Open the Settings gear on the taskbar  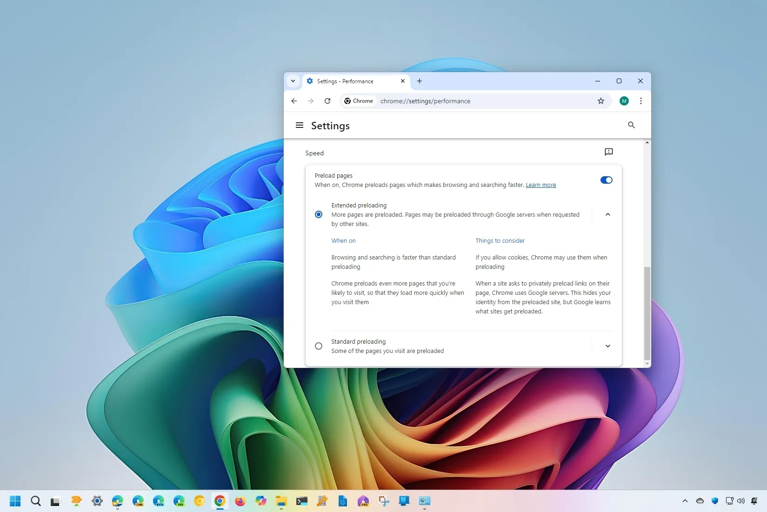pyautogui.click(x=97, y=501)
